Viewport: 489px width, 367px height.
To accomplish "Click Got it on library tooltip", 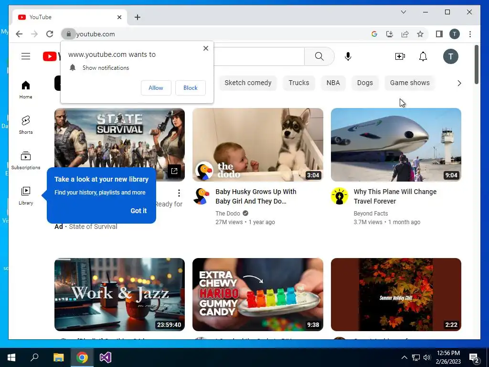I will (138, 211).
